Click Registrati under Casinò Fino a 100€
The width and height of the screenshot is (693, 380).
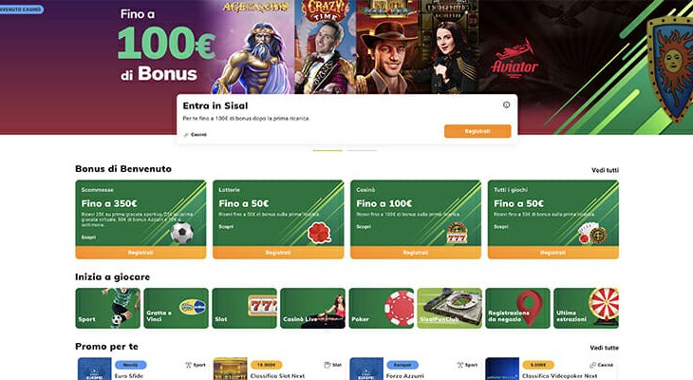tap(416, 253)
